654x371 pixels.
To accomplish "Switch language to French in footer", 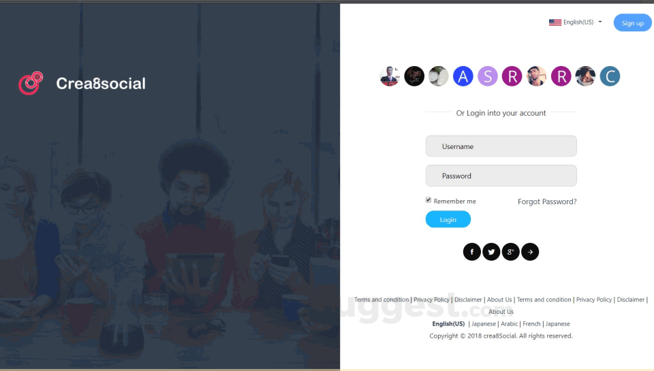I will point(531,324).
